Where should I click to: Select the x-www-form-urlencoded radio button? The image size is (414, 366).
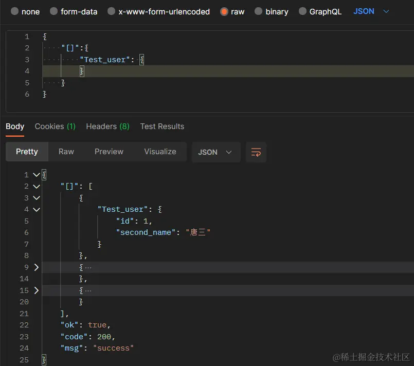(x=112, y=11)
